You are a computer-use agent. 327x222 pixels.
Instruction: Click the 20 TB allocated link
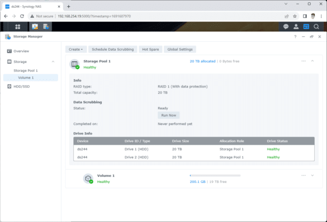[202, 61]
